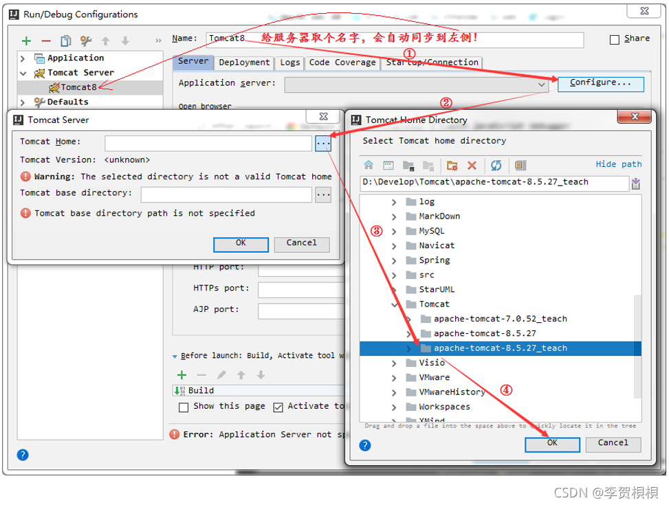Copy the selected configuration
669x505 pixels.
pos(66,41)
